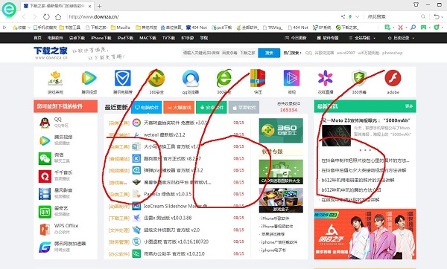Open the 腾讯电脑管家 blue shield icon

coord(123,78)
